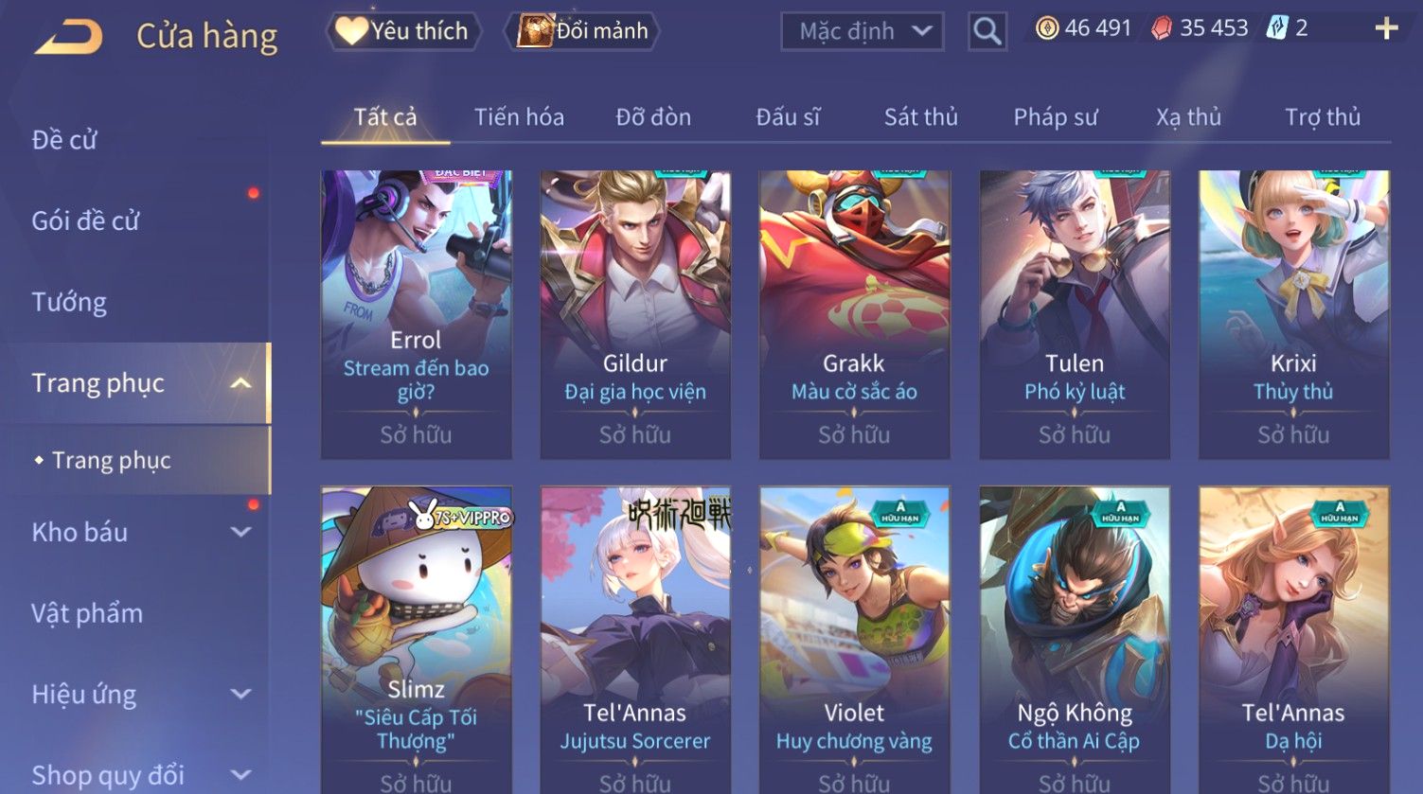Tap the red ruby balance icon

click(x=1162, y=29)
